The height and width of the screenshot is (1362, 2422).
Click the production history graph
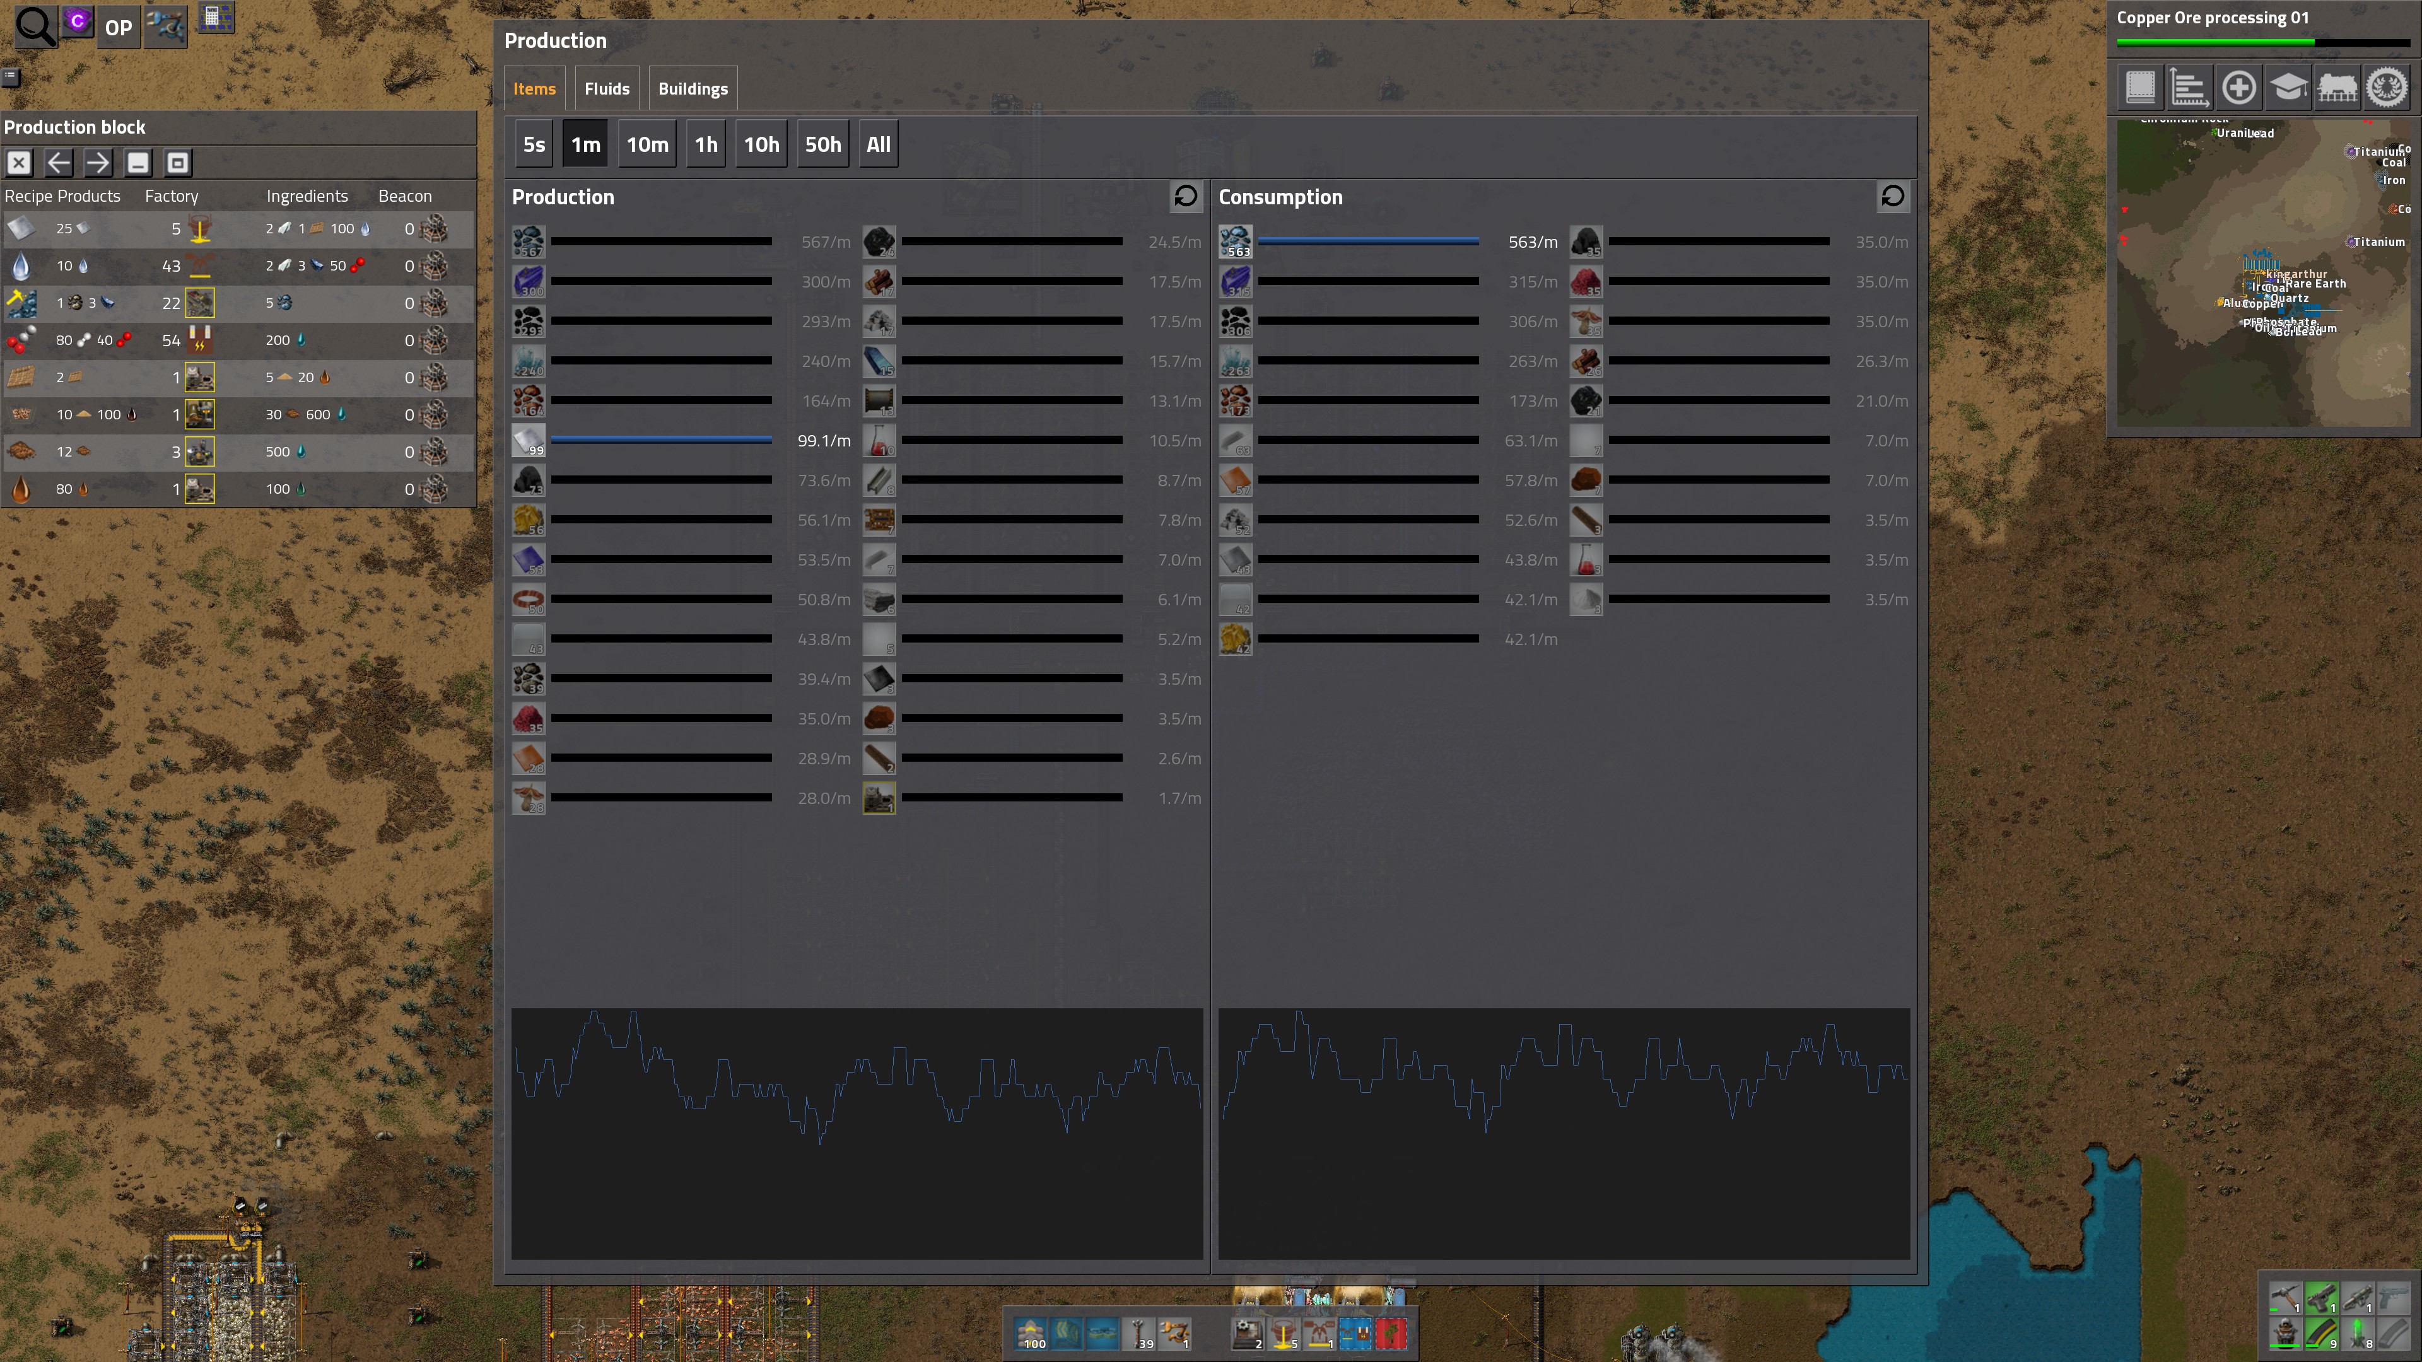pyautogui.click(x=857, y=1134)
